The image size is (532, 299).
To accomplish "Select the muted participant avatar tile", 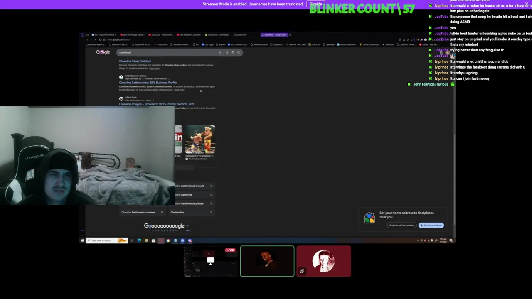I will click(323, 261).
